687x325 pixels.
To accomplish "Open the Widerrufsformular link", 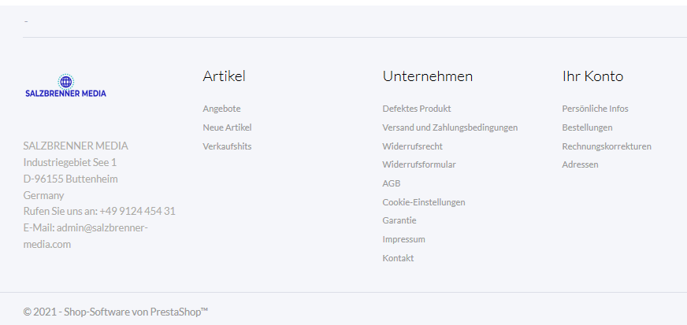I will 419,164.
